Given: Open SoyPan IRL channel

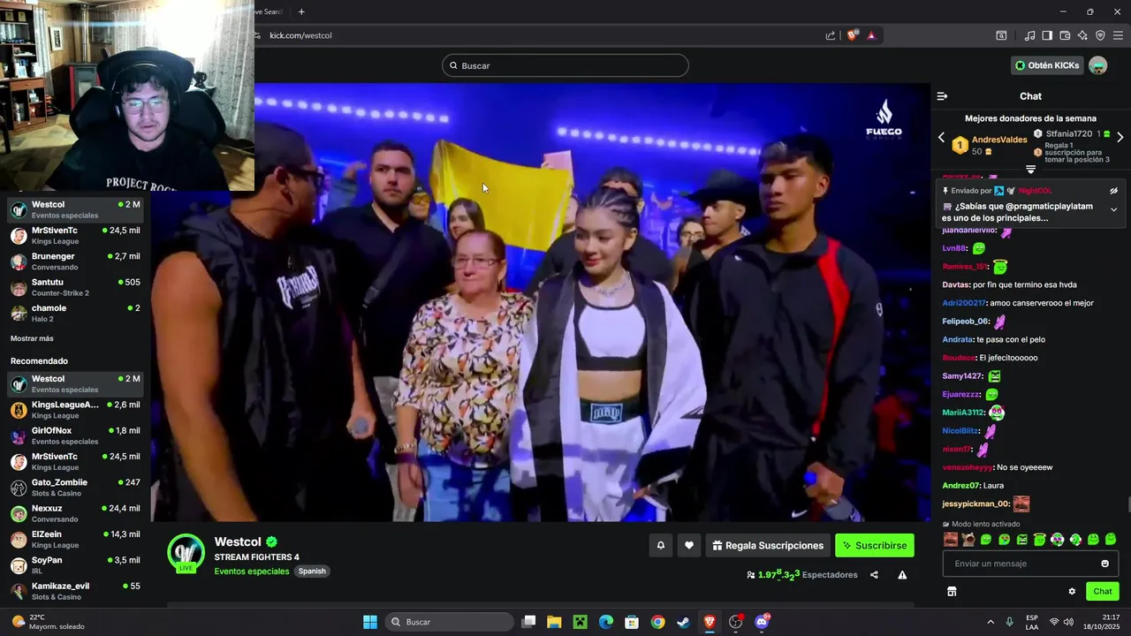Looking at the screenshot, I should [75, 565].
